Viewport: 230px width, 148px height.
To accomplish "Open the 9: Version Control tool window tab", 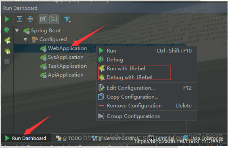I will coord(114,138).
